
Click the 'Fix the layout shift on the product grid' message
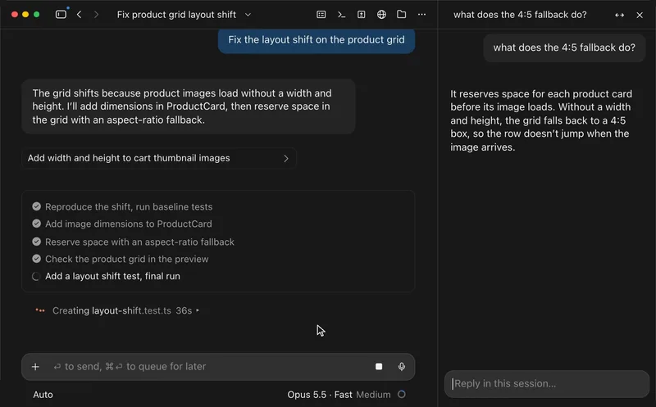click(x=317, y=39)
